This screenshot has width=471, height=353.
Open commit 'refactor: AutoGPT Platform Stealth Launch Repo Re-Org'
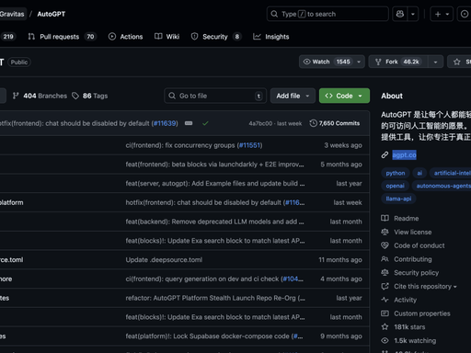point(215,298)
